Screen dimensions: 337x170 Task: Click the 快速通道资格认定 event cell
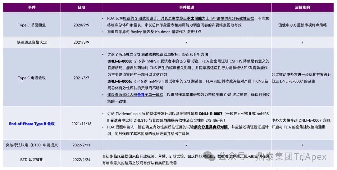pyautogui.click(x=32, y=42)
